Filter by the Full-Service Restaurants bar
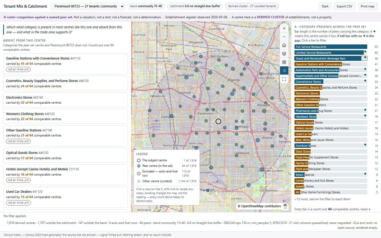The height and width of the screenshot is (238, 381). (331, 47)
